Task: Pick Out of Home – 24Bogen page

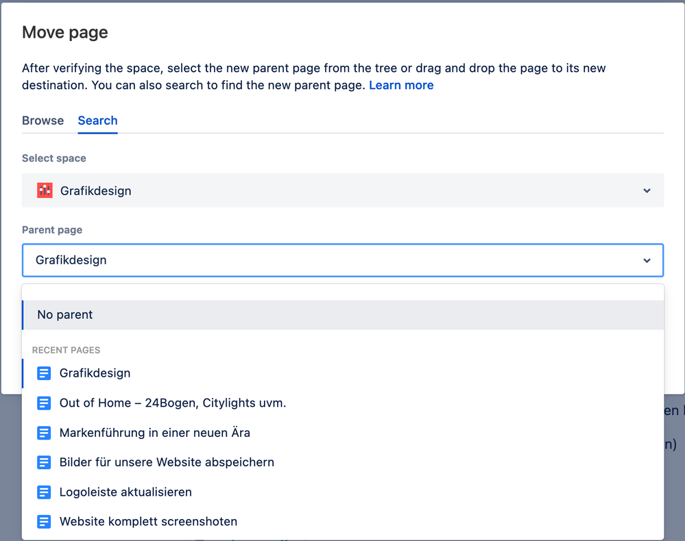Action: click(173, 403)
